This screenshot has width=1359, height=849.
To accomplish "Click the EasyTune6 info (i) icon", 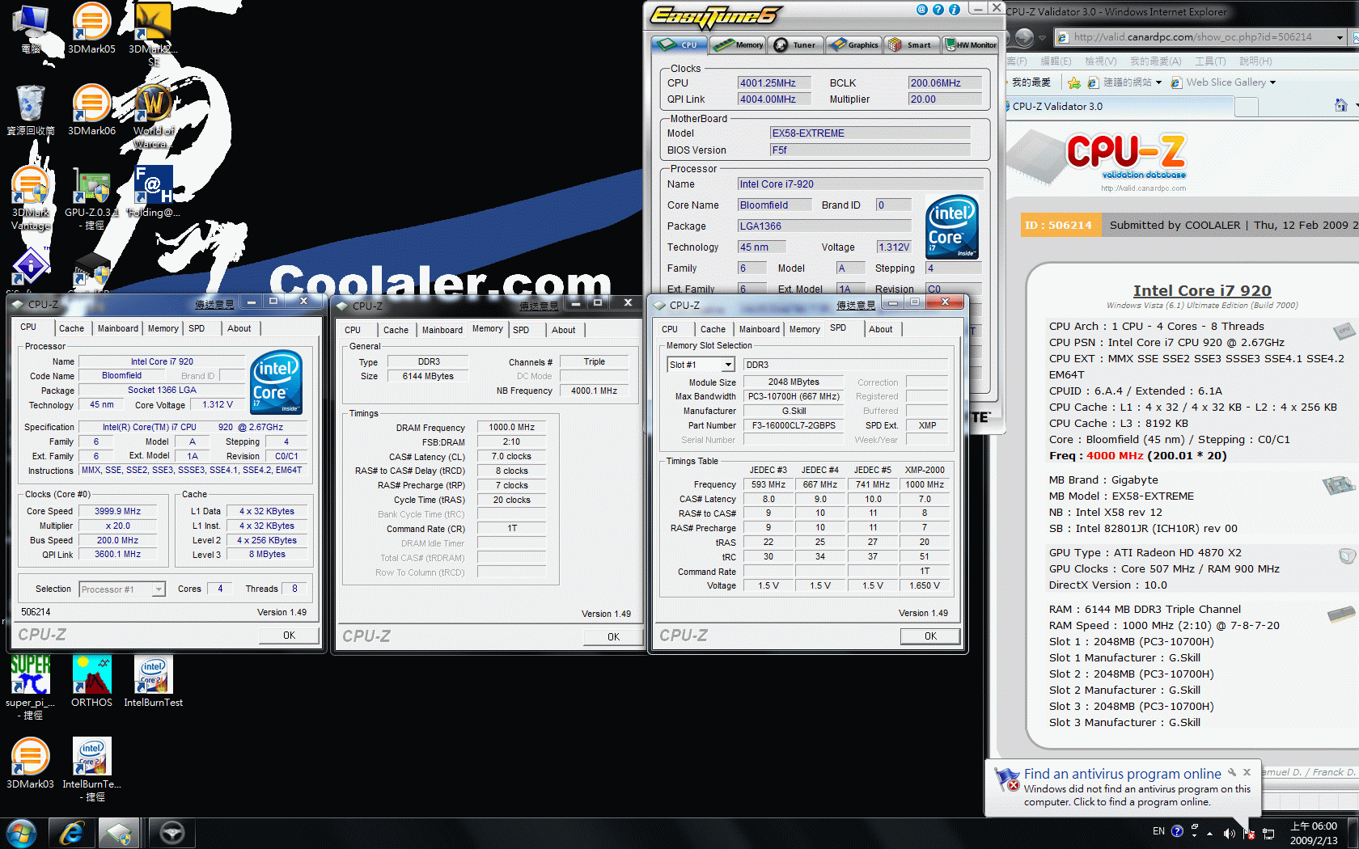I will 954,10.
